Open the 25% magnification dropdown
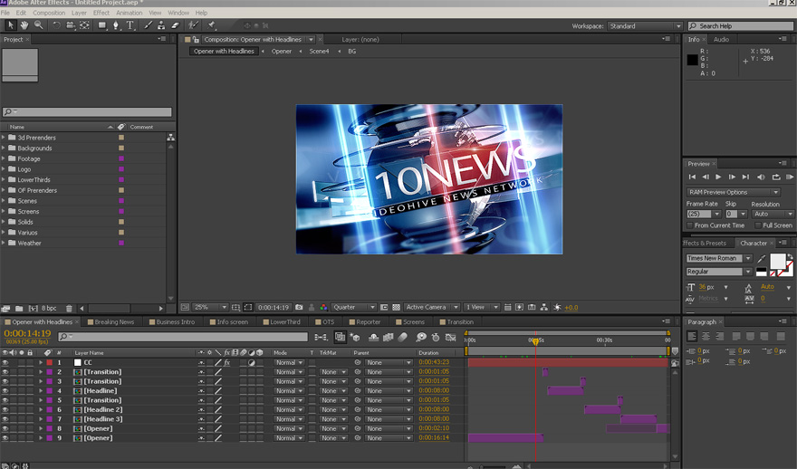 [x=210, y=307]
